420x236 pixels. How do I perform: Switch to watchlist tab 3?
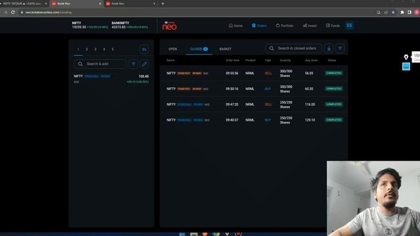(x=95, y=49)
